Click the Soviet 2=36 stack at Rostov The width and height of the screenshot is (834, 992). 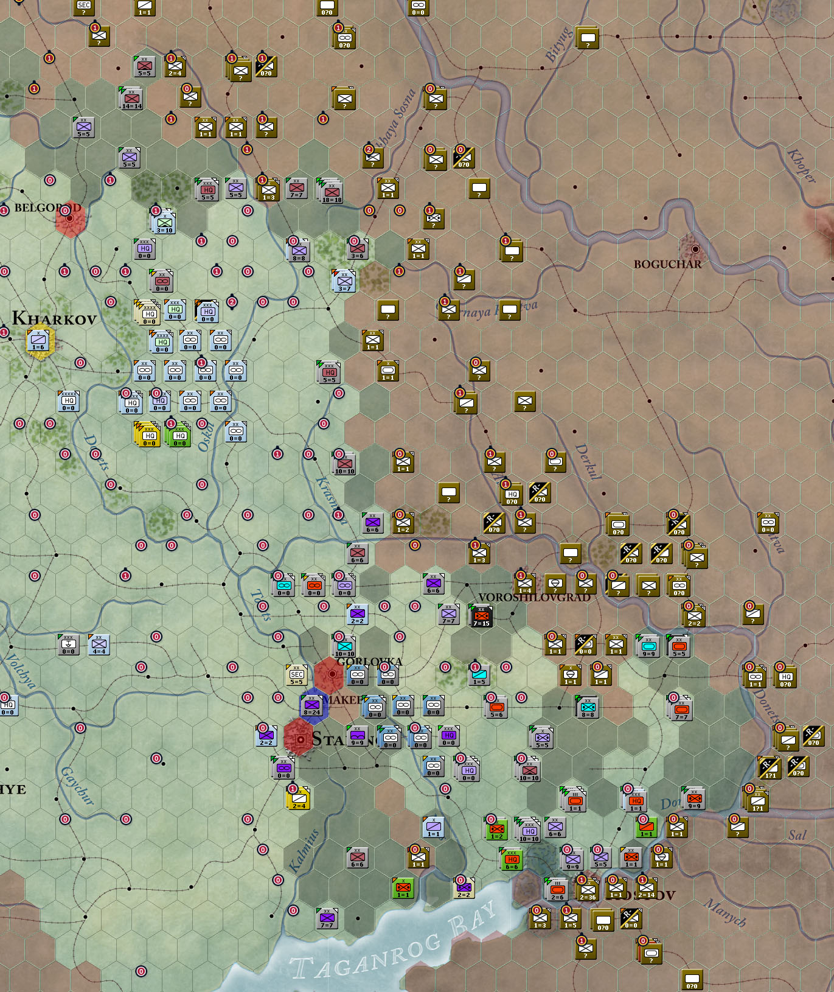[x=588, y=889]
